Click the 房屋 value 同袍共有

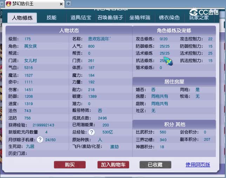[160, 96]
